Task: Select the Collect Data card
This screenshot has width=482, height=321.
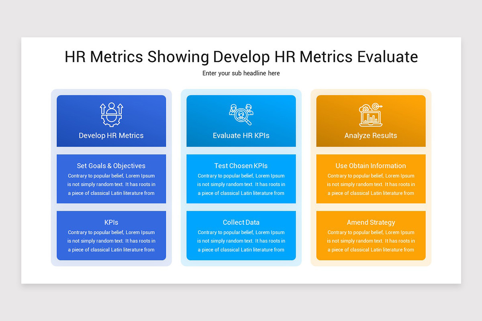Action: pos(241,236)
